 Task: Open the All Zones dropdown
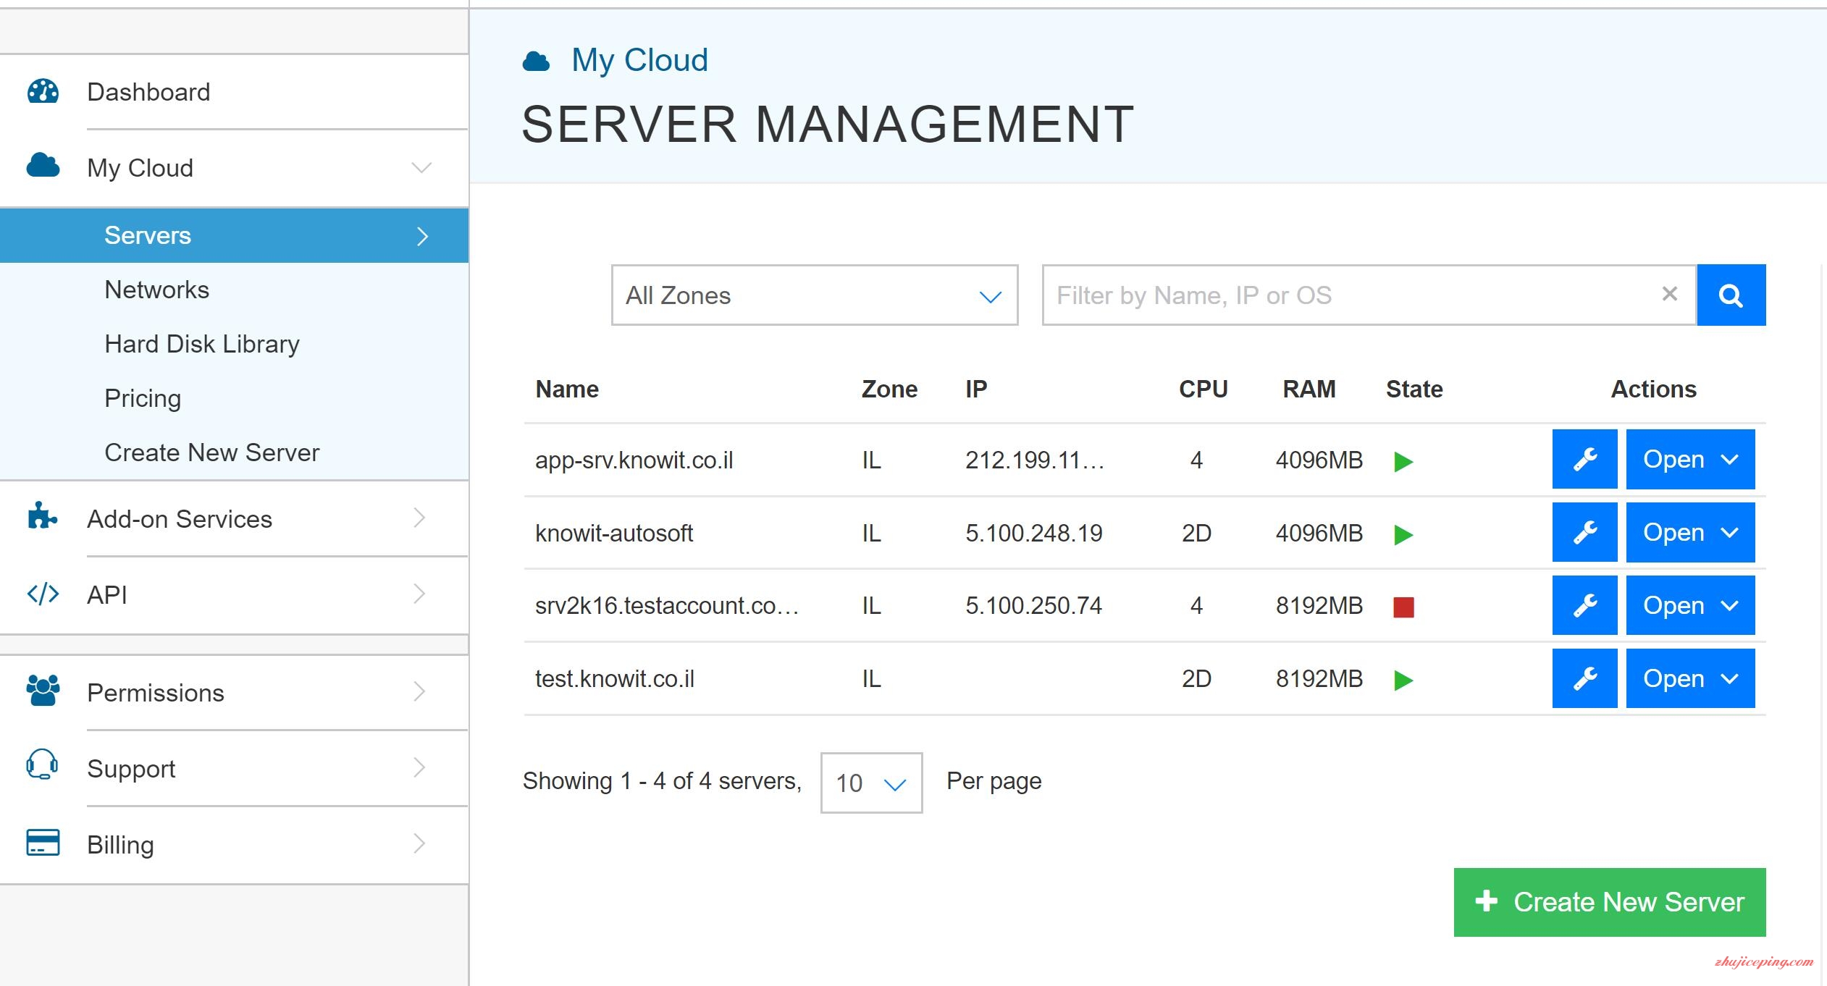[x=815, y=295]
